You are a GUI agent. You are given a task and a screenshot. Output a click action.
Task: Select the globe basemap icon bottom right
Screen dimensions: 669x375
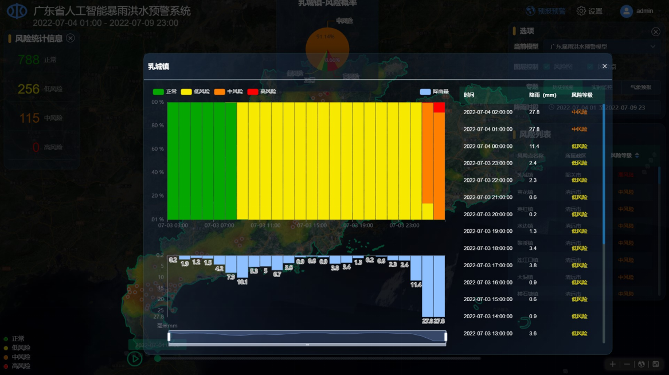641,365
